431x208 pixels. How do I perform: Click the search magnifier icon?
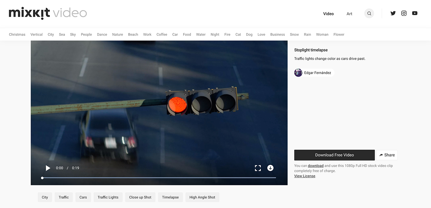tap(369, 13)
